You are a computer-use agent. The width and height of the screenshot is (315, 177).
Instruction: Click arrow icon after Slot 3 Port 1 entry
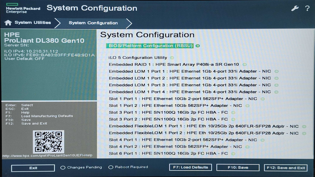pyautogui.click(x=233, y=113)
